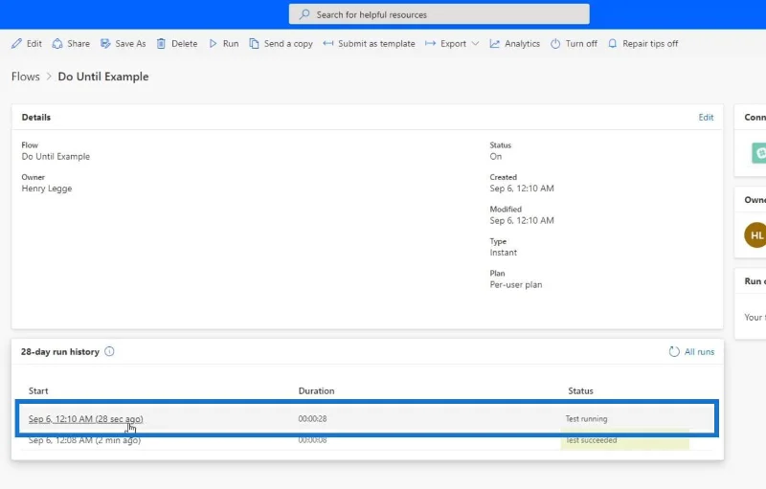Click the Save As icon
This screenshot has width=766, height=489.
[x=105, y=43]
